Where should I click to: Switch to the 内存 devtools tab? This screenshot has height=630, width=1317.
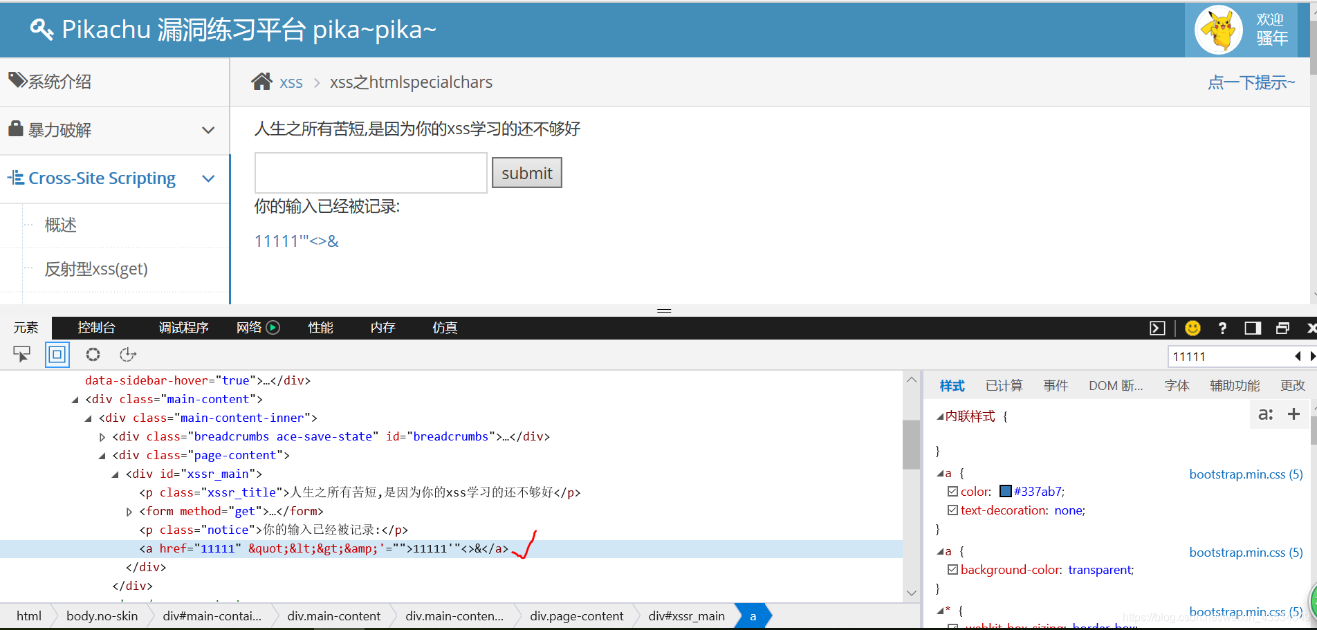tap(383, 328)
